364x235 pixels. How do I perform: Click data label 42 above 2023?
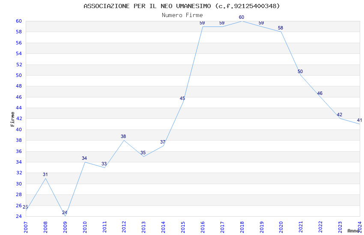pyautogui.click(x=340, y=115)
